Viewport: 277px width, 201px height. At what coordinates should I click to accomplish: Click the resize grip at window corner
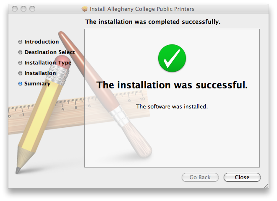click(266, 186)
